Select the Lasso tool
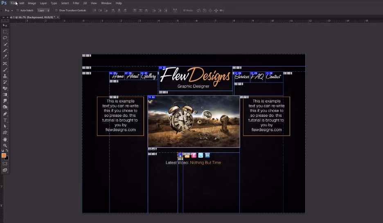 5,38
